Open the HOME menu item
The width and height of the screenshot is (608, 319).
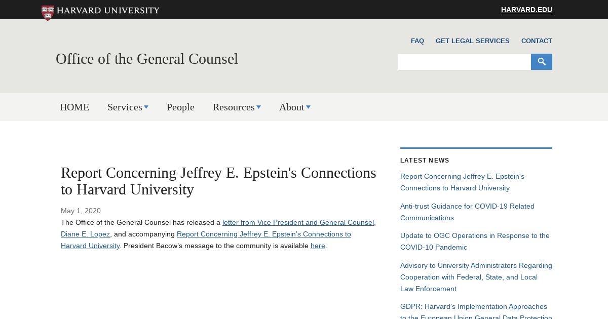point(74,107)
